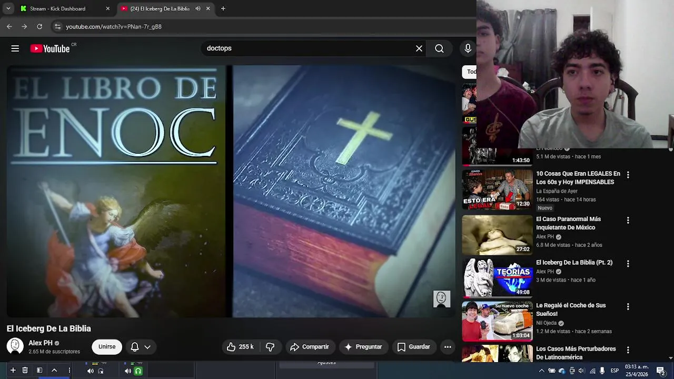Viewport: 674px width, 379px height.
Task: Toggle second audio track speaker mute
Action: pos(128,371)
